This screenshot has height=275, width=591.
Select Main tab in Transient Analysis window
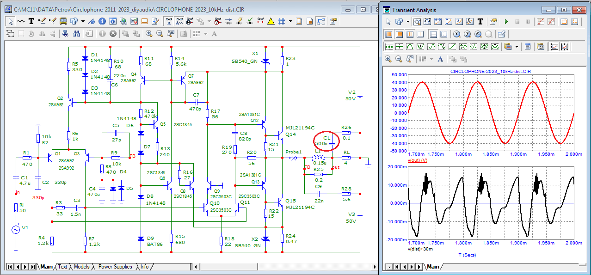pyautogui.click(x=433, y=267)
